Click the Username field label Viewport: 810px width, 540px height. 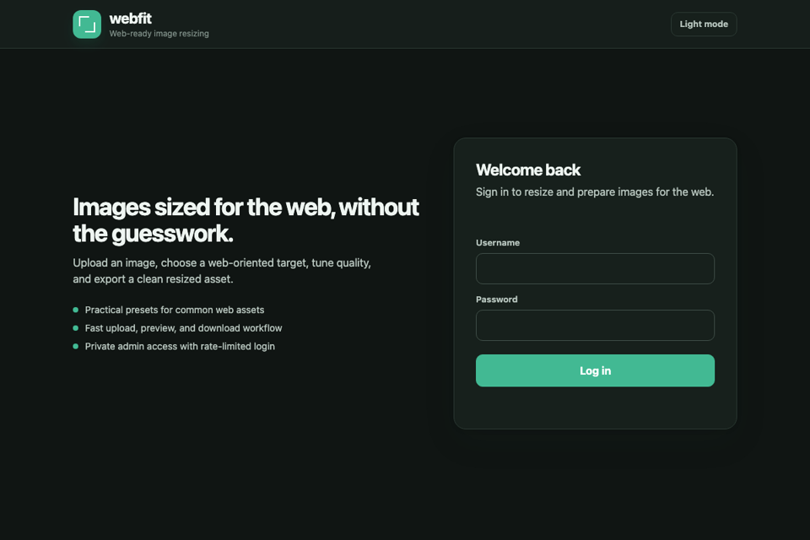[x=498, y=243]
